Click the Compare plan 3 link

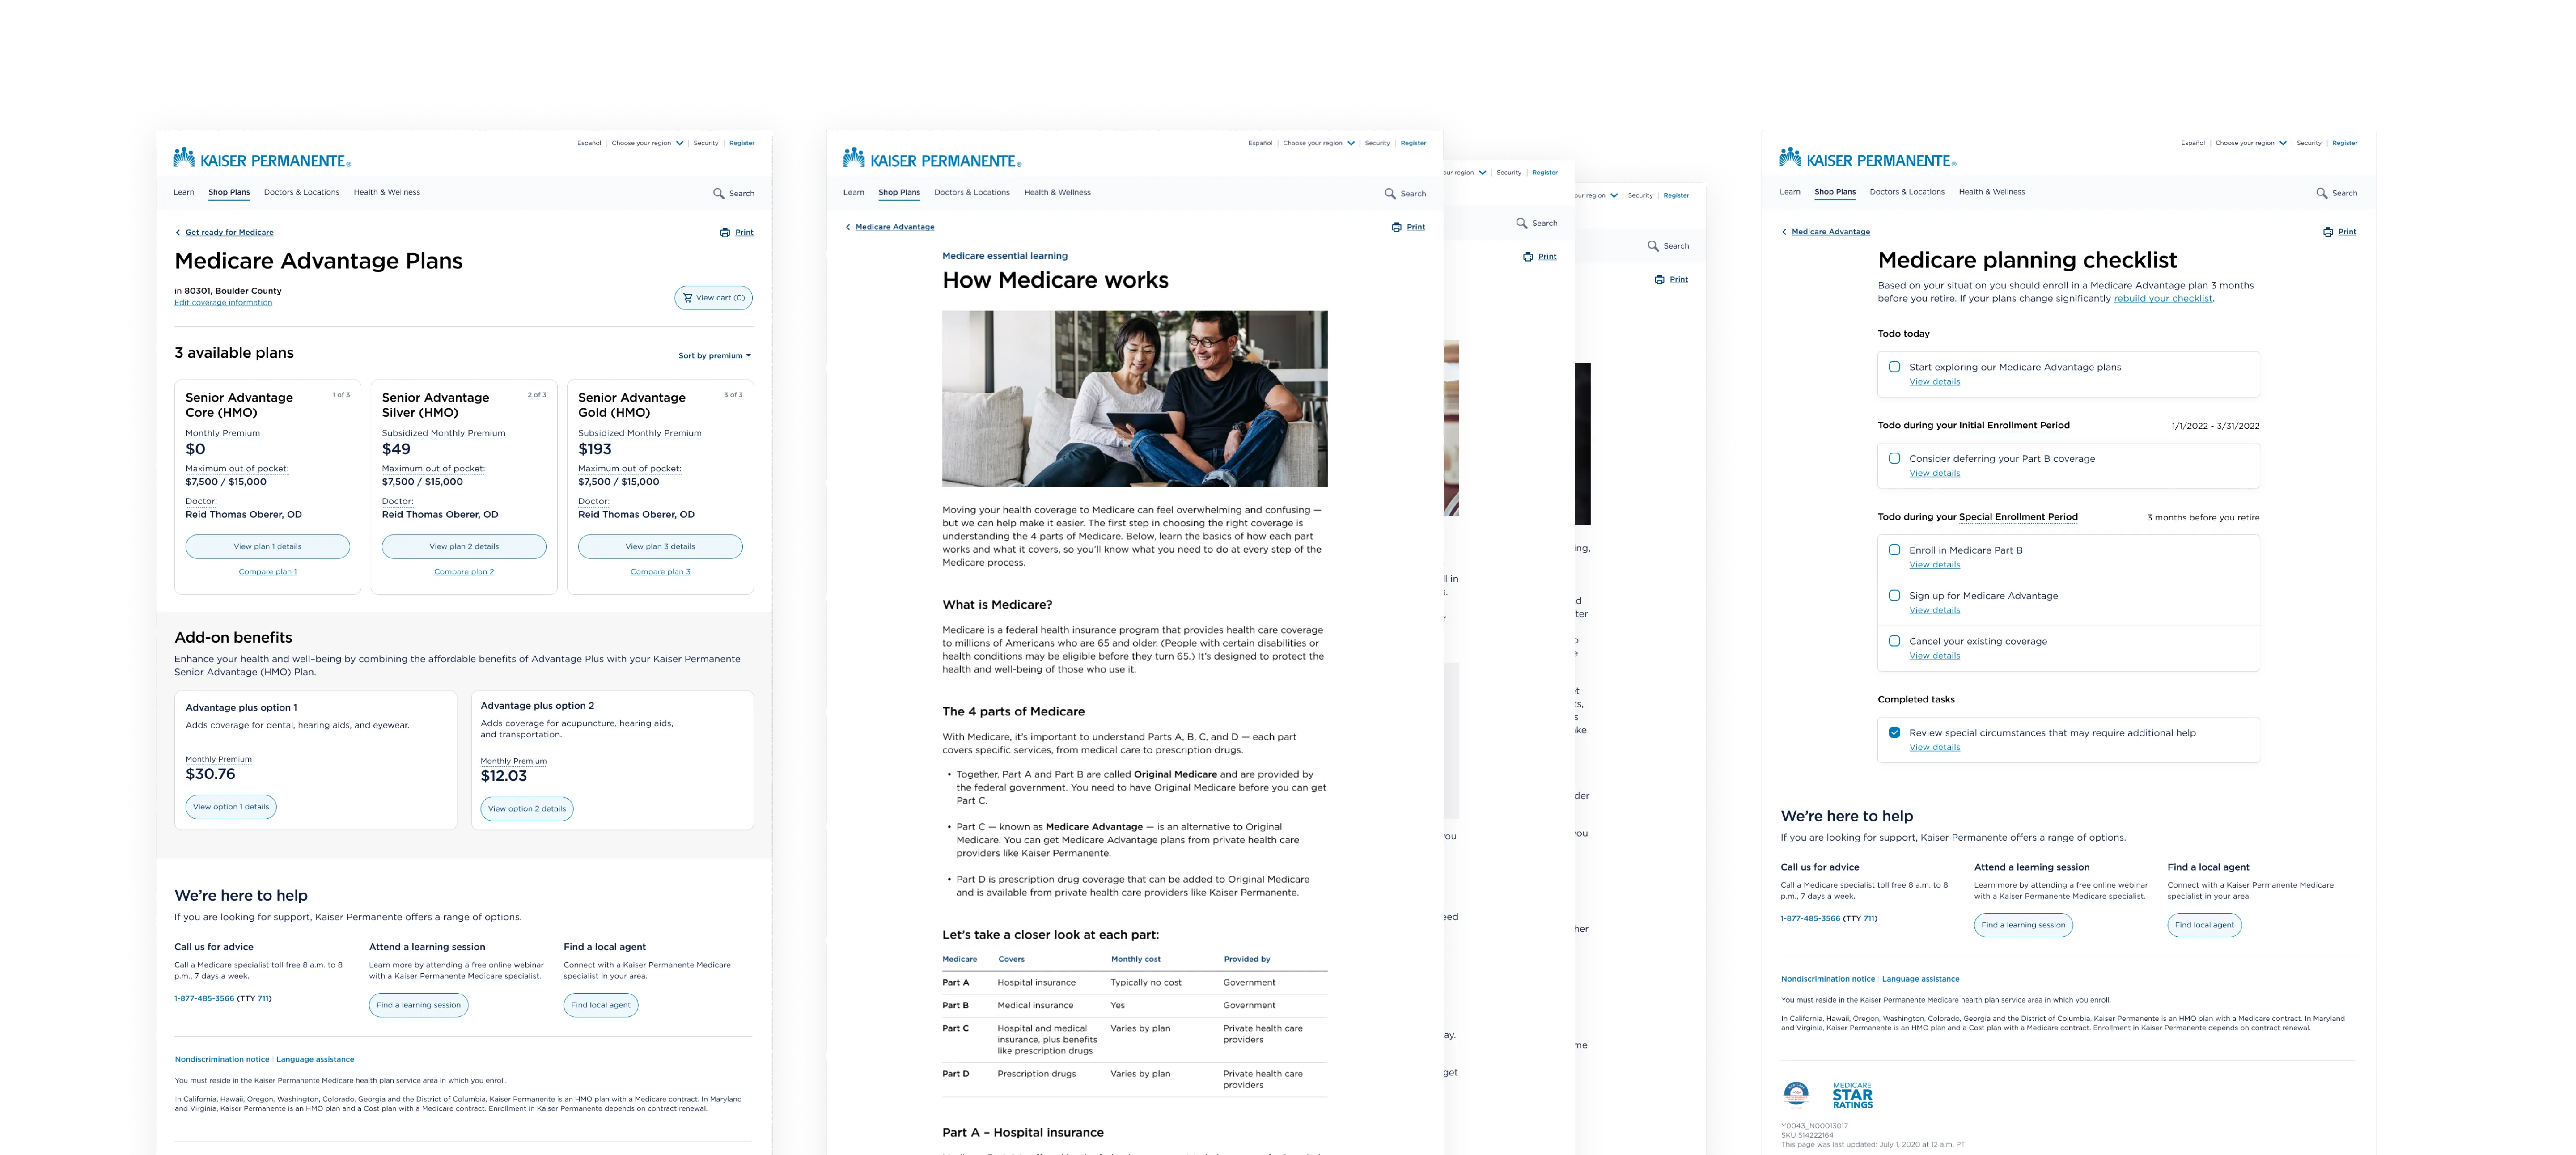tap(660, 572)
